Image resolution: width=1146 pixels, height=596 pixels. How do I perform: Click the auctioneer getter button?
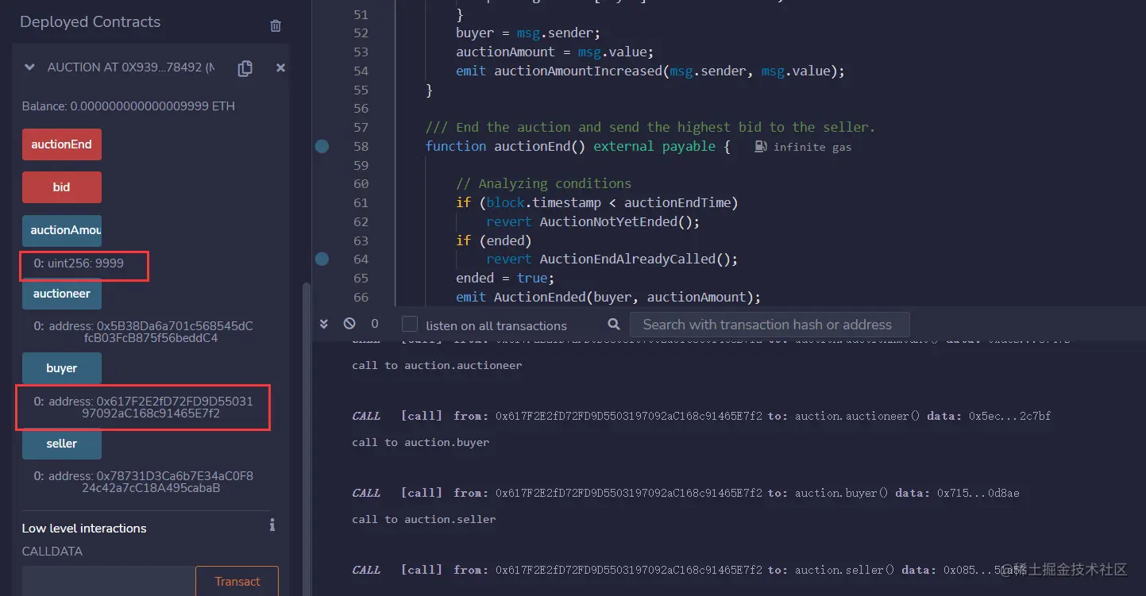62,294
